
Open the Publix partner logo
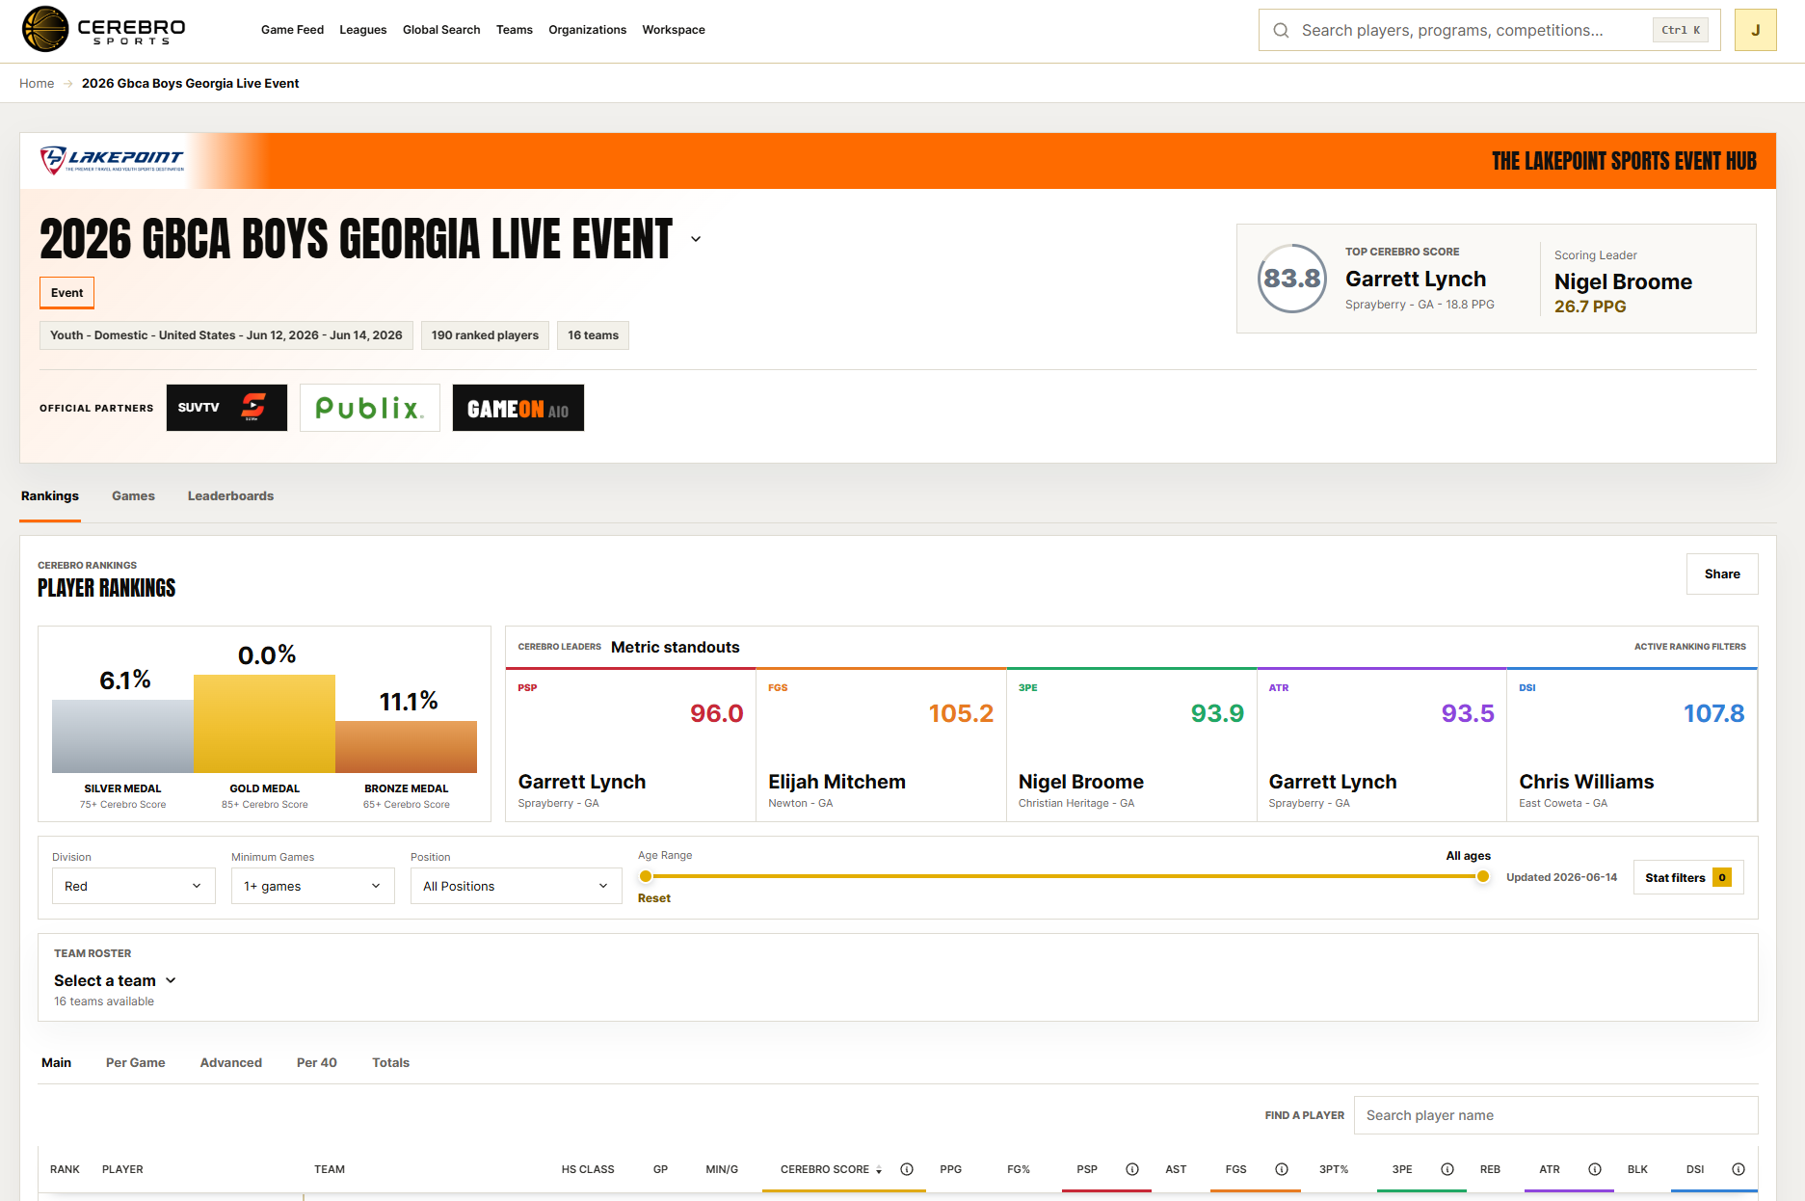370,408
